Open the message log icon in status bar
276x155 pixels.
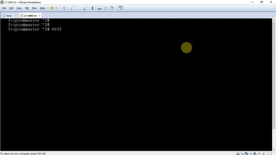point(270,153)
